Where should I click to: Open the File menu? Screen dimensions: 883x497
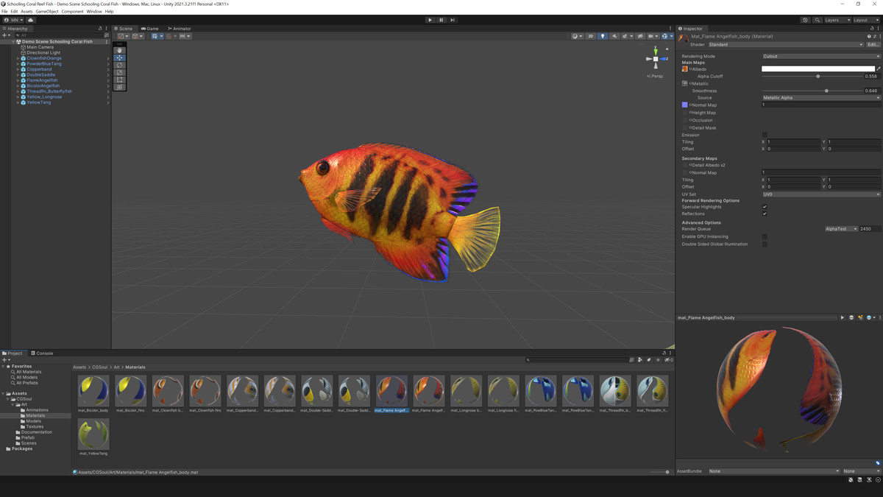4,12
